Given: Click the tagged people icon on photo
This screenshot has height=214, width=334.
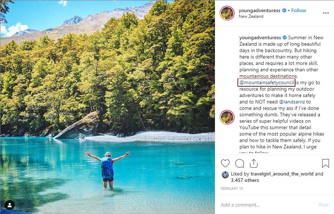Looking at the screenshot, I should [x=10, y=205].
